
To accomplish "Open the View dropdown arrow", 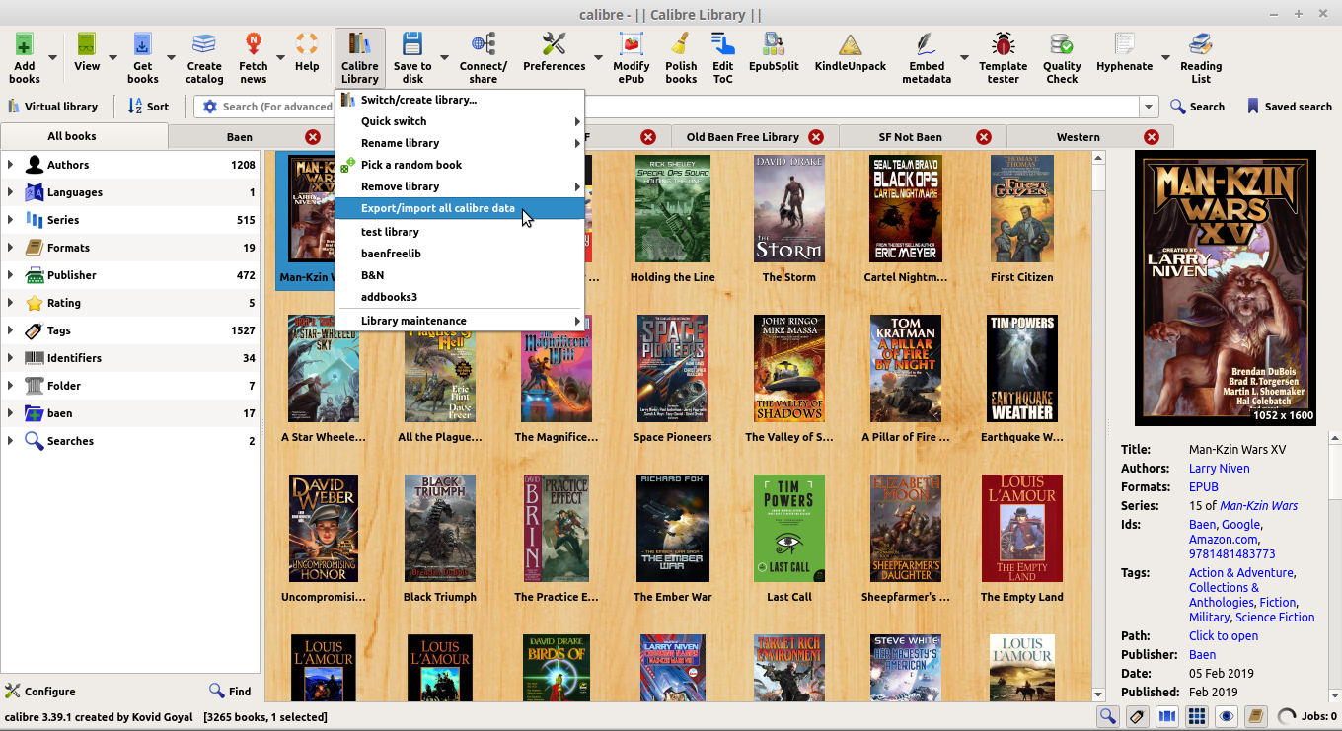I will tap(112, 58).
